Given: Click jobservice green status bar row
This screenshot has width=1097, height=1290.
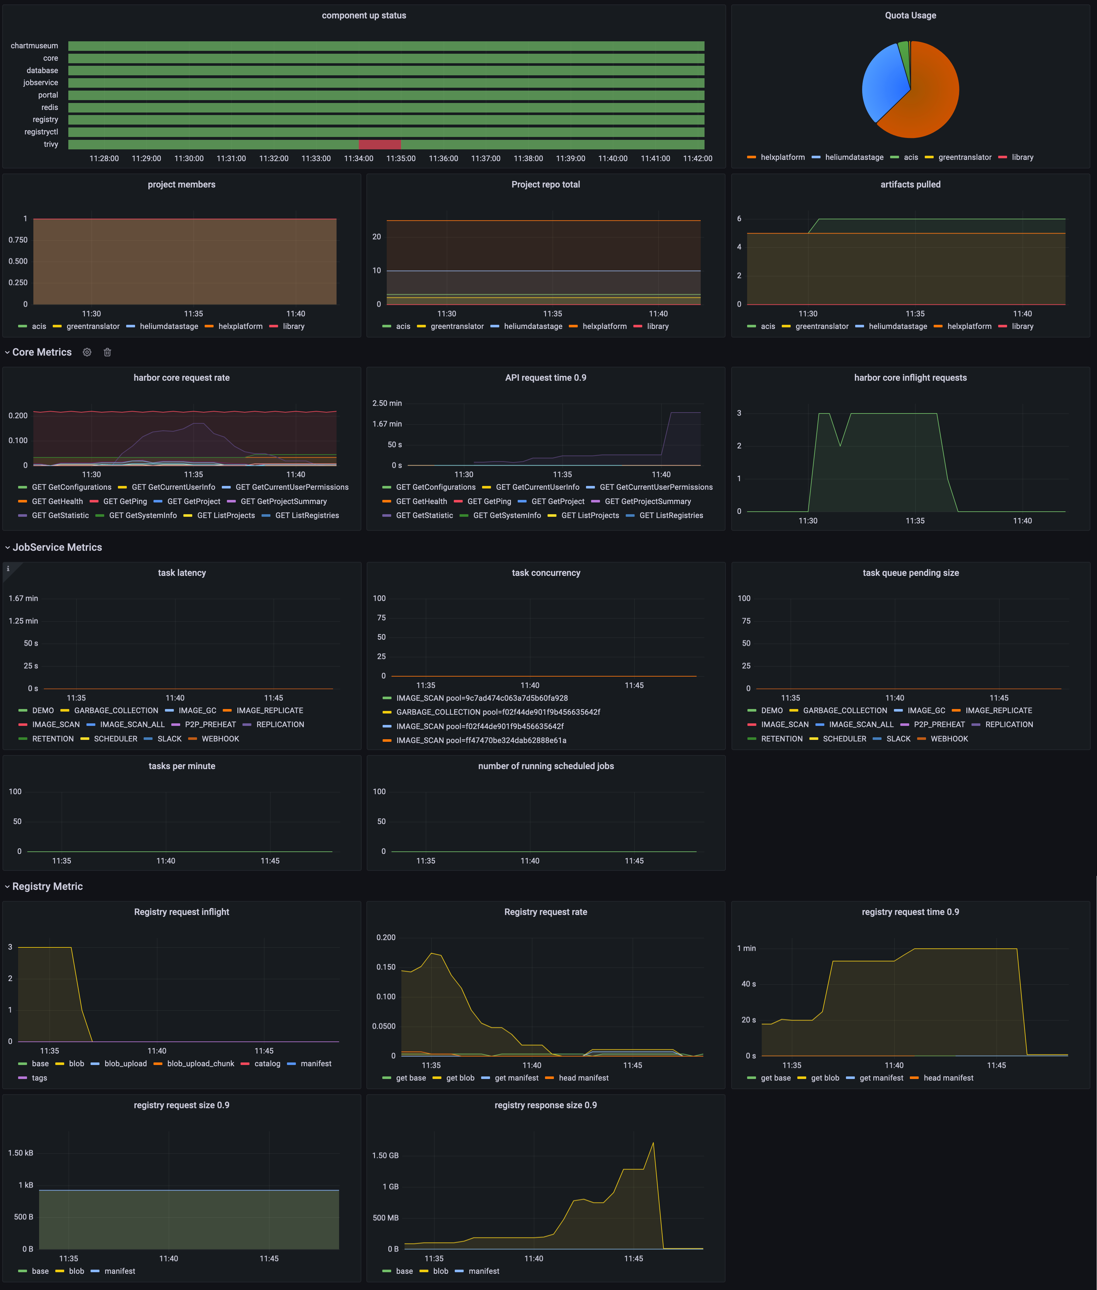Looking at the screenshot, I should pyautogui.click(x=386, y=83).
